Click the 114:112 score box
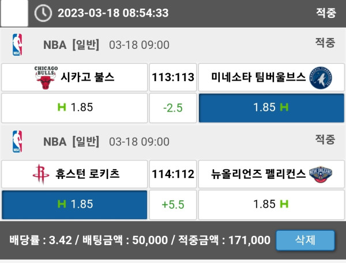The width and height of the screenshot is (346, 263). pos(172,174)
